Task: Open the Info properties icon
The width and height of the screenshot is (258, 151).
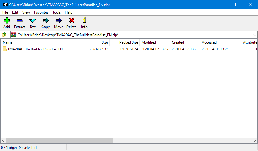Action: [84, 20]
